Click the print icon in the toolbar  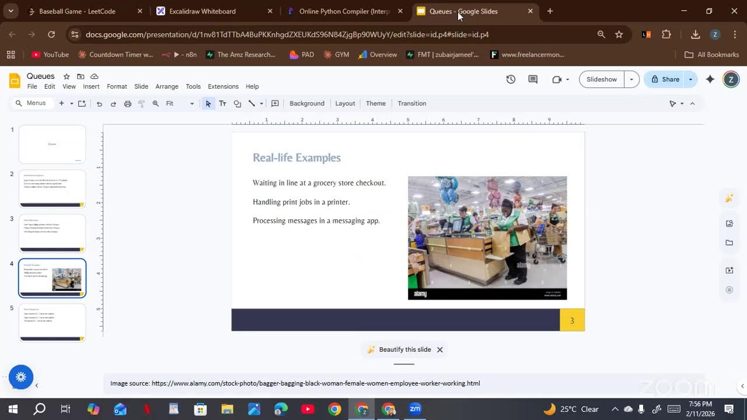point(128,104)
